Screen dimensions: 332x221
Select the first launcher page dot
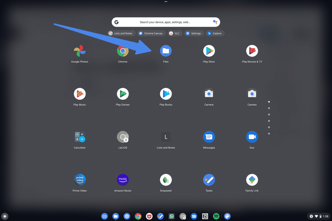point(269,102)
